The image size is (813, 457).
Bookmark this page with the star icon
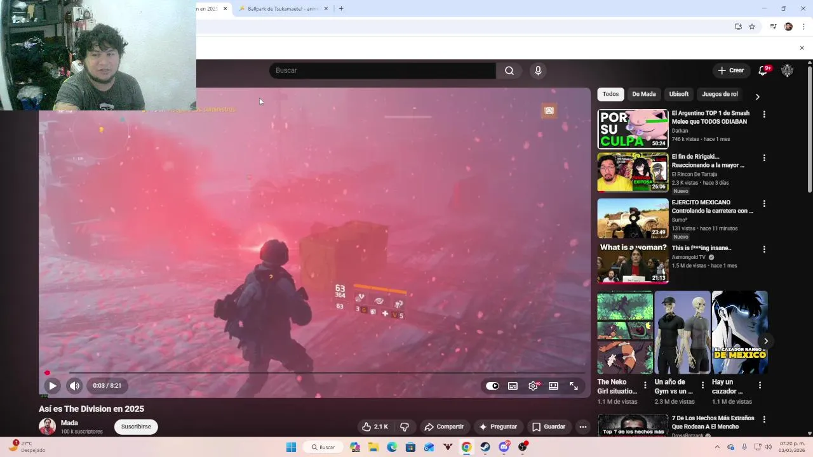point(752,27)
